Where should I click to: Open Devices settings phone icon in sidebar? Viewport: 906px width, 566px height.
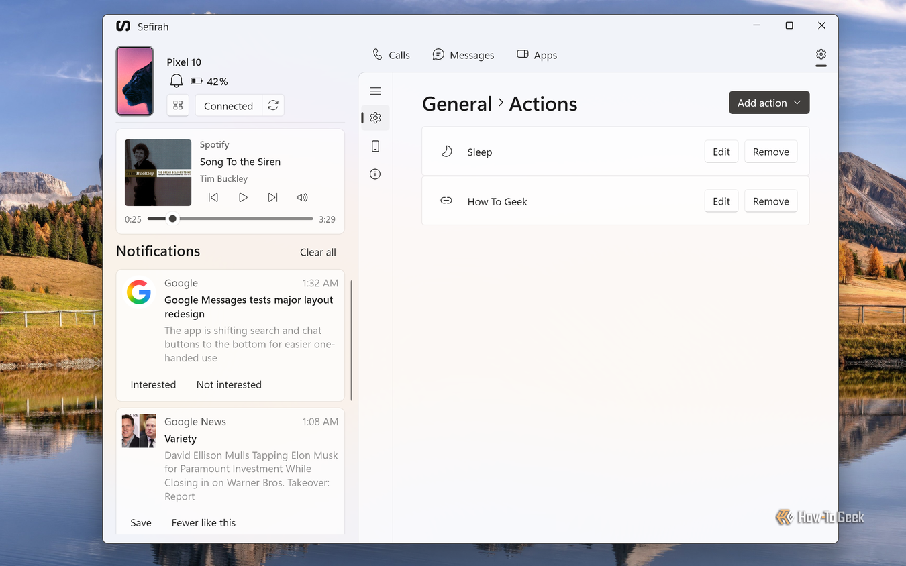coord(375,146)
